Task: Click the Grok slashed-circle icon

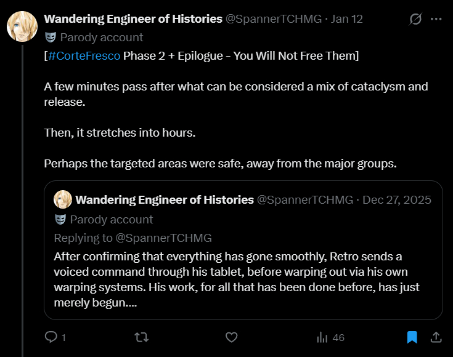Action: point(415,19)
